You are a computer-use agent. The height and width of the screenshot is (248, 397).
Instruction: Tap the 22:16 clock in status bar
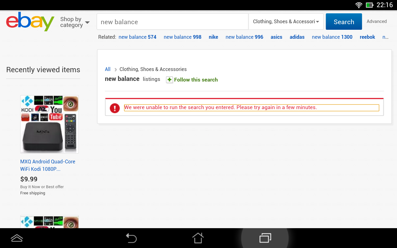(x=385, y=5)
